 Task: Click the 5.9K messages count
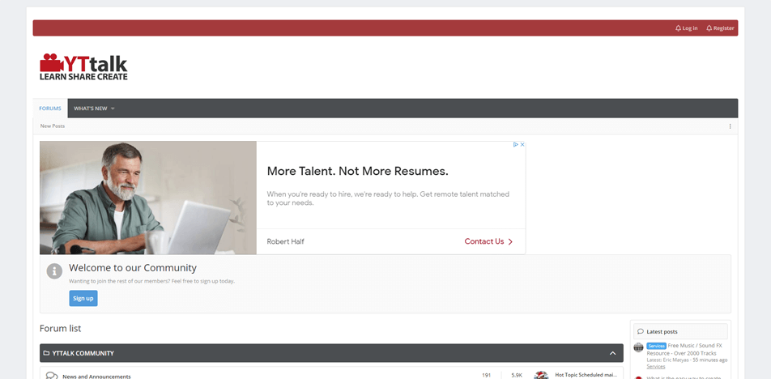pyautogui.click(x=517, y=375)
